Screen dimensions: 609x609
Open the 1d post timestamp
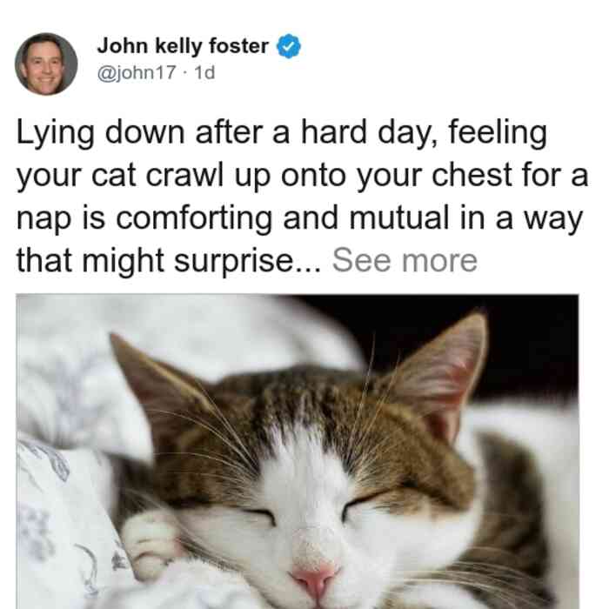pyautogui.click(x=204, y=72)
